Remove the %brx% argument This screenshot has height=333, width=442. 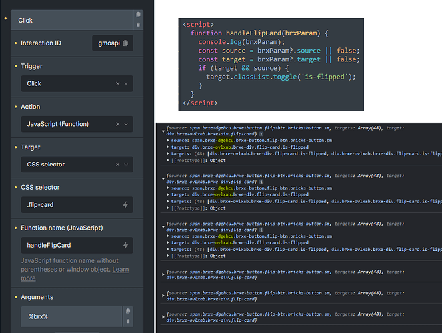click(x=128, y=321)
